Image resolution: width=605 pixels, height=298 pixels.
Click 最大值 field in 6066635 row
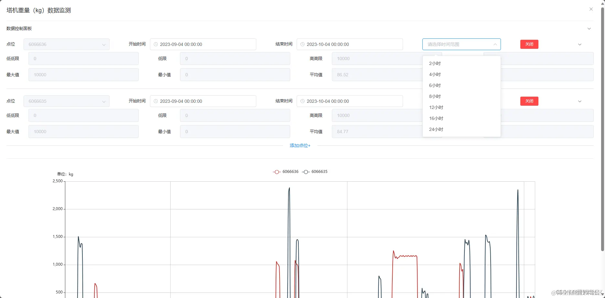tap(83, 132)
